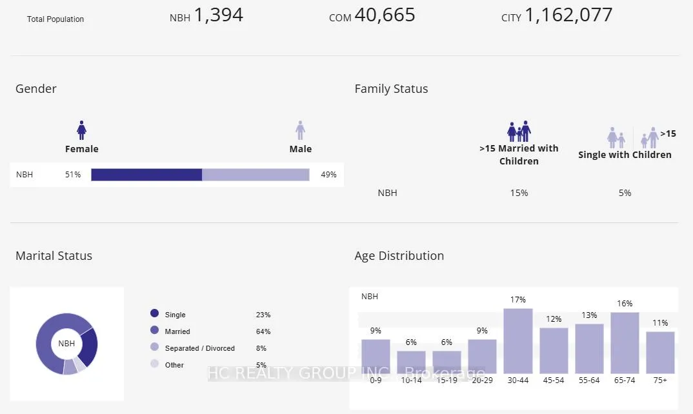The width and height of the screenshot is (693, 414).
Task: Click the "Marital Status" section heading
Action: (x=54, y=256)
